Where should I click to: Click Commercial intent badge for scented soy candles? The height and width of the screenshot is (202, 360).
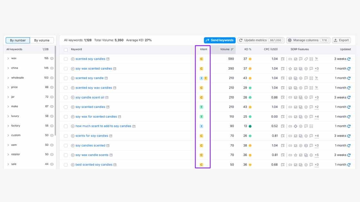pos(201,59)
